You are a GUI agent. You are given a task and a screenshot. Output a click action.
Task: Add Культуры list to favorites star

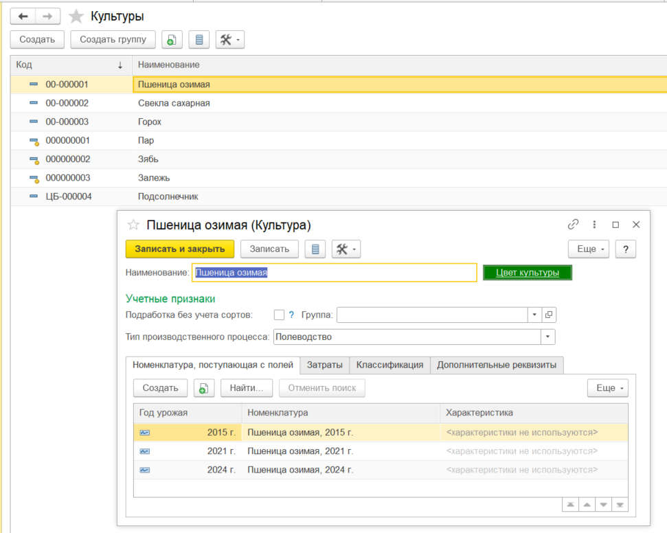click(x=76, y=16)
